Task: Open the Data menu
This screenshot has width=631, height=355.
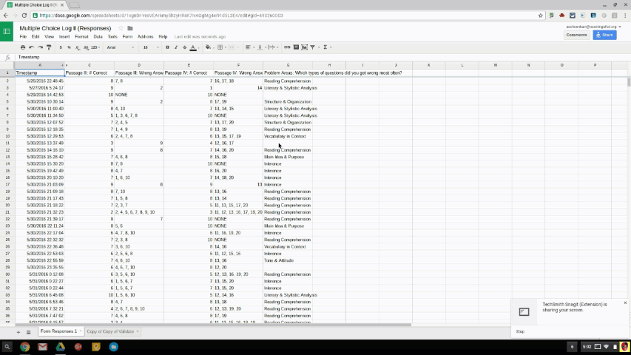Action: click(x=98, y=37)
